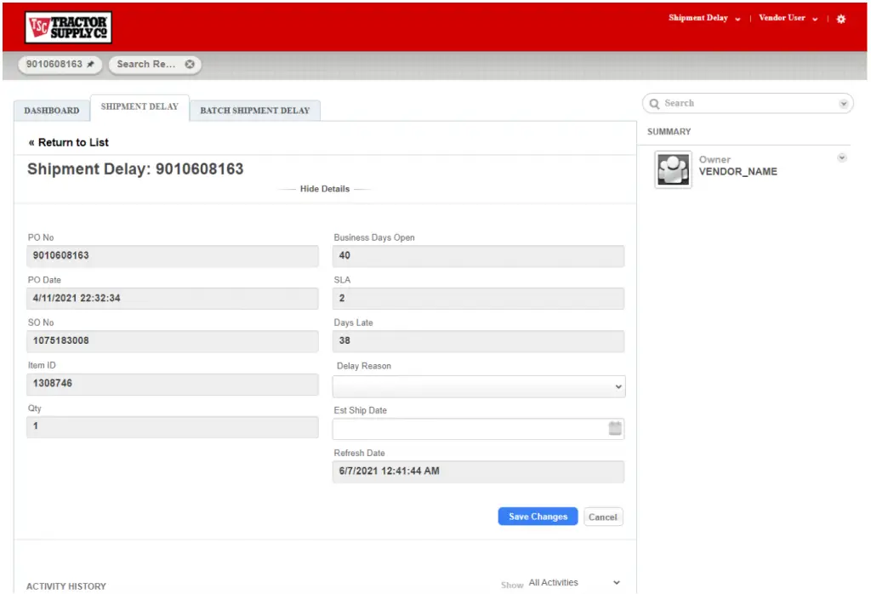Click the Shipment Delay: 9010608163 heading
The height and width of the screenshot is (594, 871).
click(x=135, y=168)
